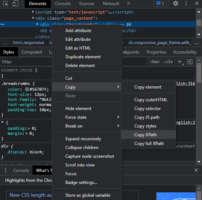
Task: Switch to the Elements tab
Action: (38, 4)
